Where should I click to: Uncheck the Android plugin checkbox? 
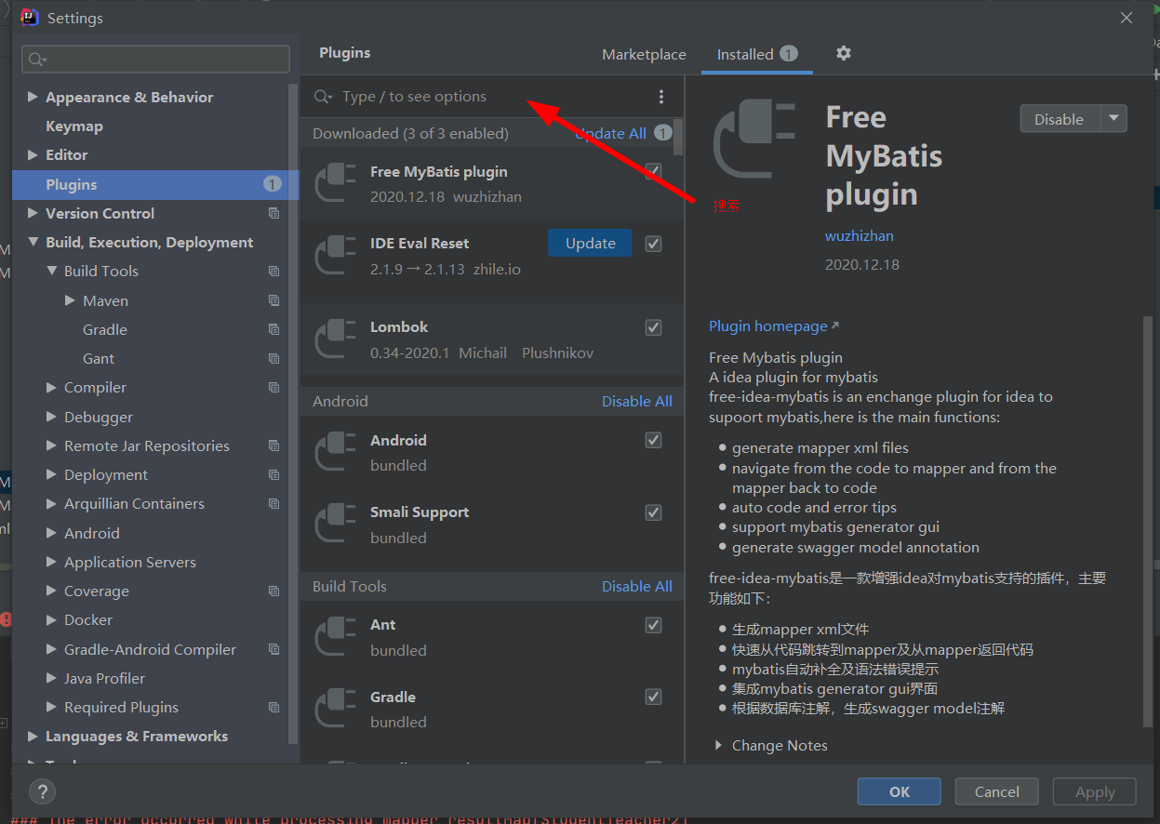pyautogui.click(x=653, y=440)
